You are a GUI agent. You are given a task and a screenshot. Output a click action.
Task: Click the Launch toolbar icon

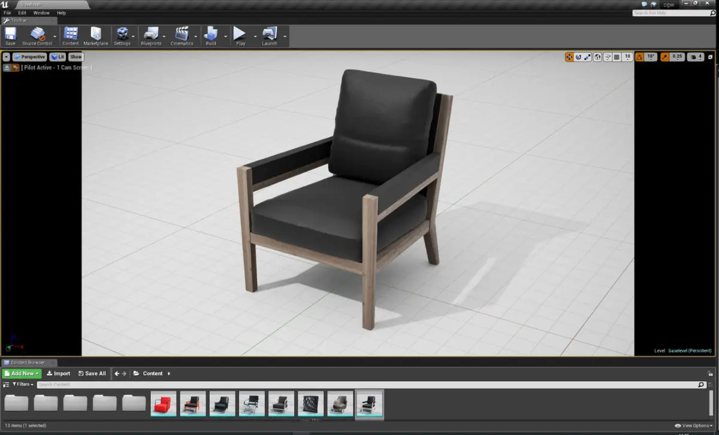point(270,36)
